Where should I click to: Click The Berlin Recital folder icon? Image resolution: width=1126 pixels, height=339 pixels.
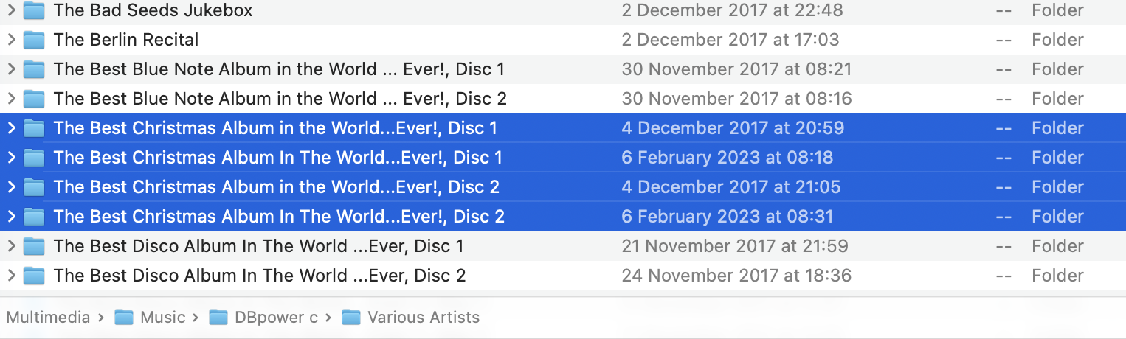34,40
